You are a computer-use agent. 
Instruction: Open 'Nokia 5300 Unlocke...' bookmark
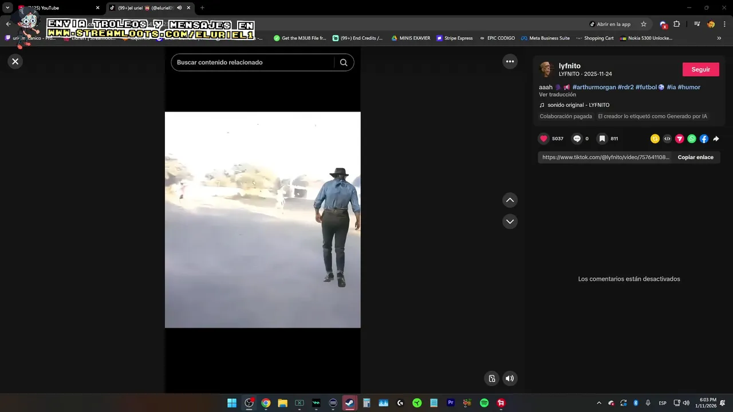click(646, 38)
